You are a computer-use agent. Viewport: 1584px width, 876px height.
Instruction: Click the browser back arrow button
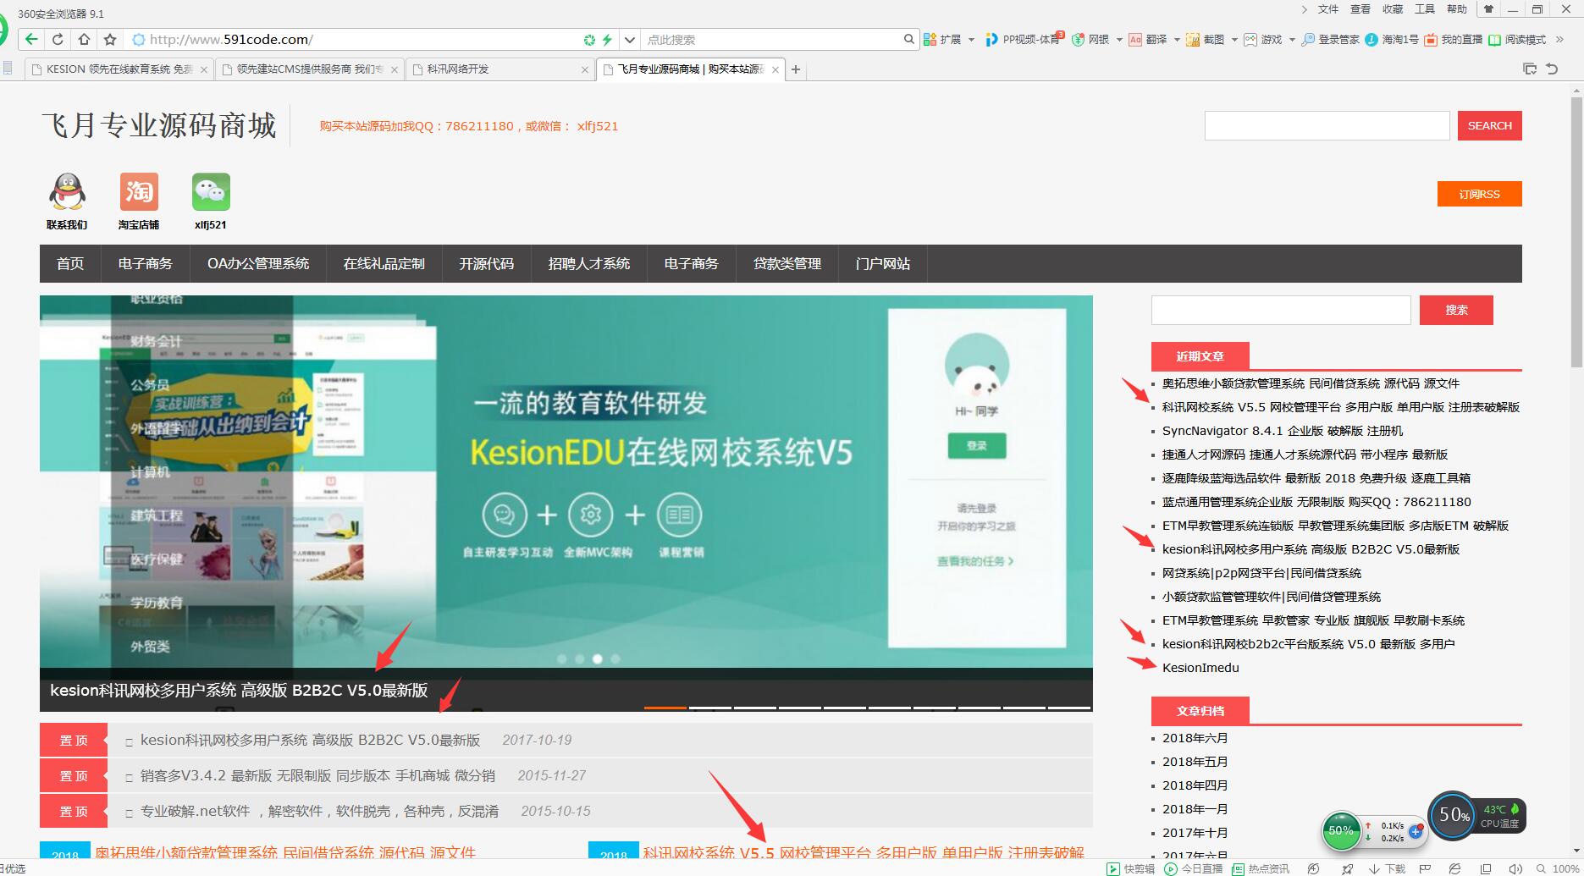pyautogui.click(x=31, y=39)
